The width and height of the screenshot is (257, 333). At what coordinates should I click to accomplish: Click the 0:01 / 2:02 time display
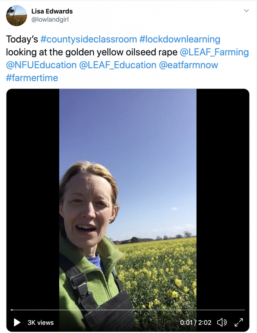[196, 323]
